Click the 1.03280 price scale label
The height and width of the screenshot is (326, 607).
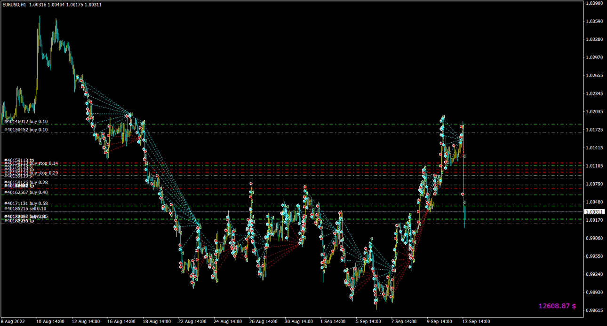(594, 39)
